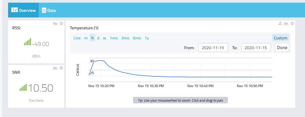Open the From date field
This screenshot has width=305, height=117.
[213, 48]
